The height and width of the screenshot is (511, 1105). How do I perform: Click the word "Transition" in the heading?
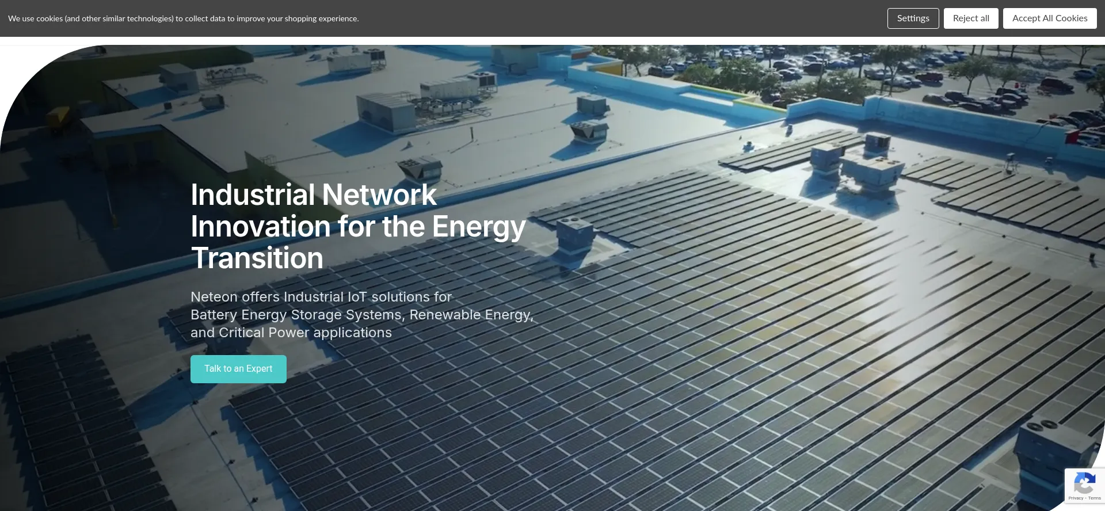[x=257, y=258]
